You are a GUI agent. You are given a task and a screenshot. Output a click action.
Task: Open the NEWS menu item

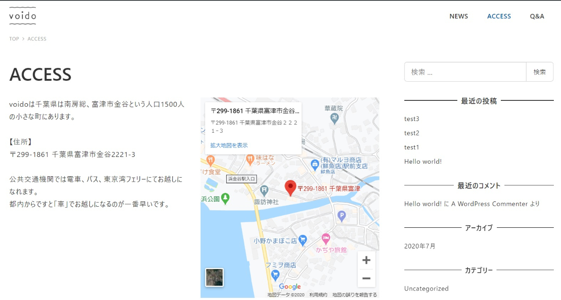(459, 16)
